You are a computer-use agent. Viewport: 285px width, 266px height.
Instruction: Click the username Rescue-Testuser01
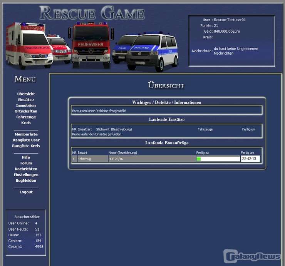click(230, 20)
